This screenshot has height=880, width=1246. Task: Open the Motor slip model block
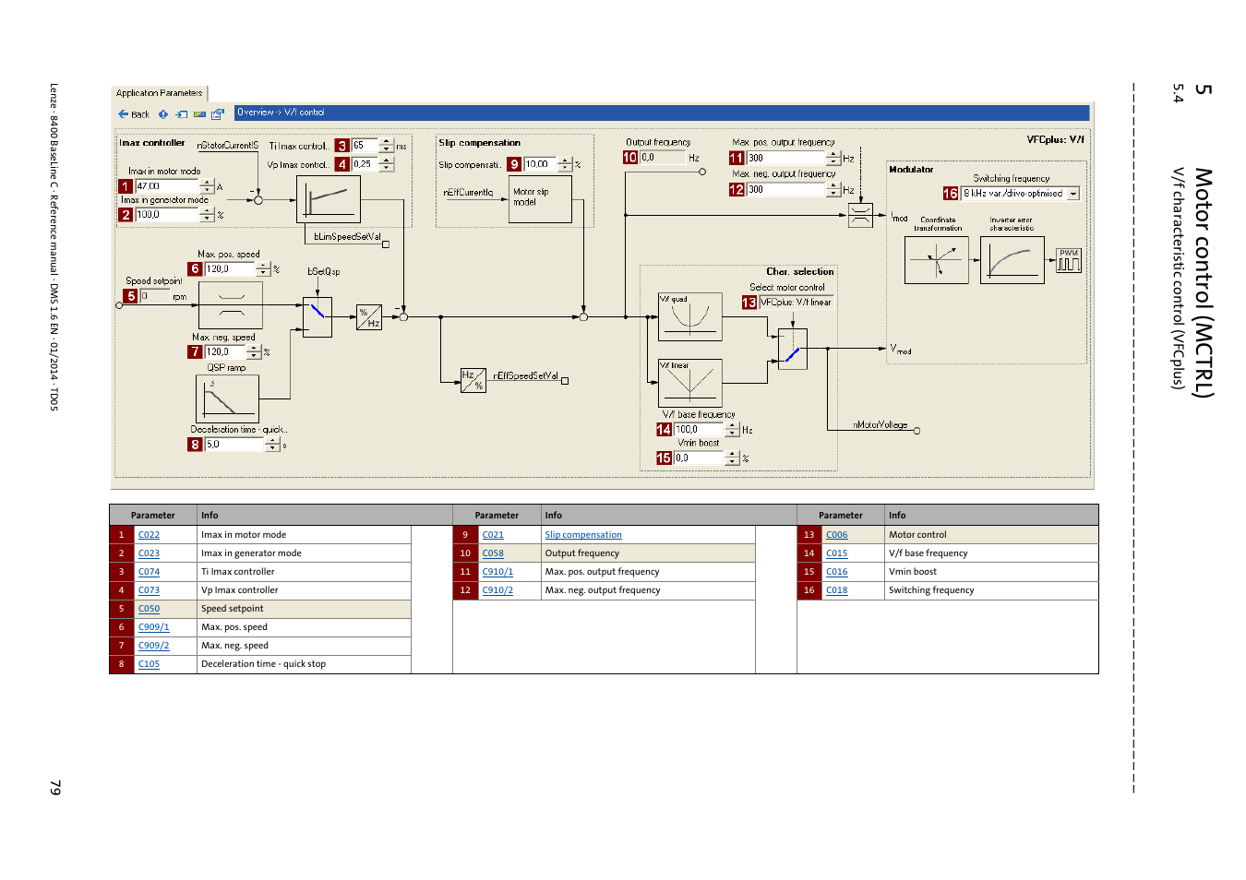click(x=540, y=199)
